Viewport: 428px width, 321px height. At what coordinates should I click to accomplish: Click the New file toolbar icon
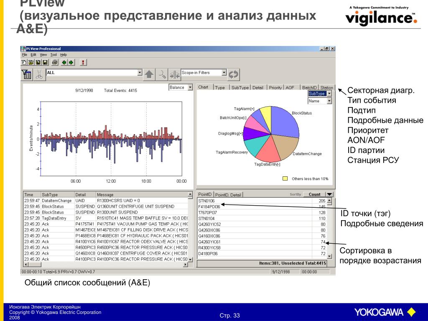pos(24,63)
